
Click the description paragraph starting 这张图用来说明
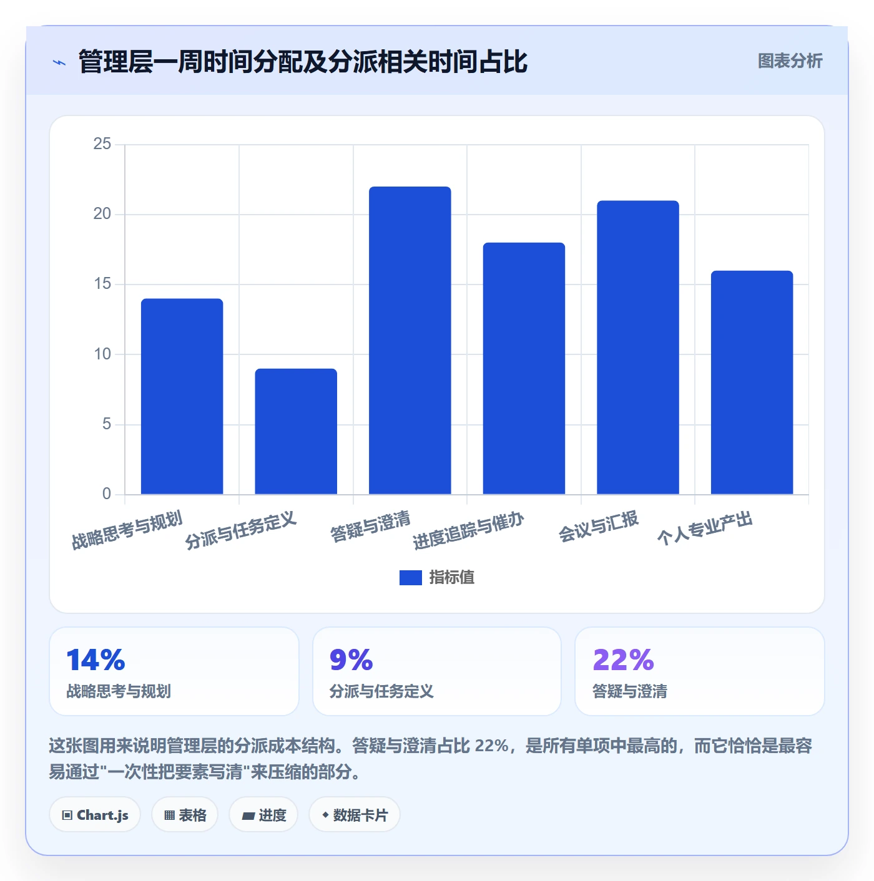click(x=431, y=759)
